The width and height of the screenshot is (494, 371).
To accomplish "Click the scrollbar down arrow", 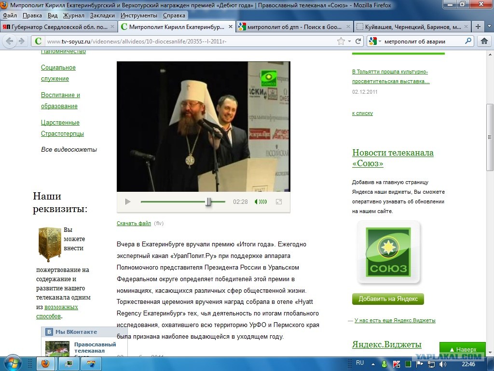I will tap(490, 352).
